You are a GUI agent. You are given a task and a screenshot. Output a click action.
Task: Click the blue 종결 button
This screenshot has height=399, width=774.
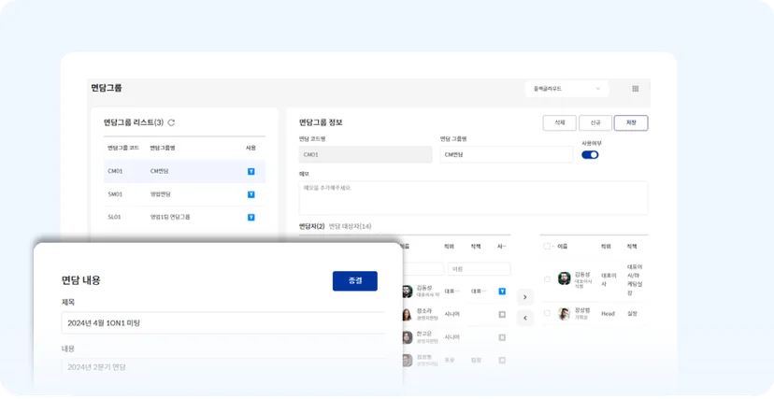click(x=355, y=280)
